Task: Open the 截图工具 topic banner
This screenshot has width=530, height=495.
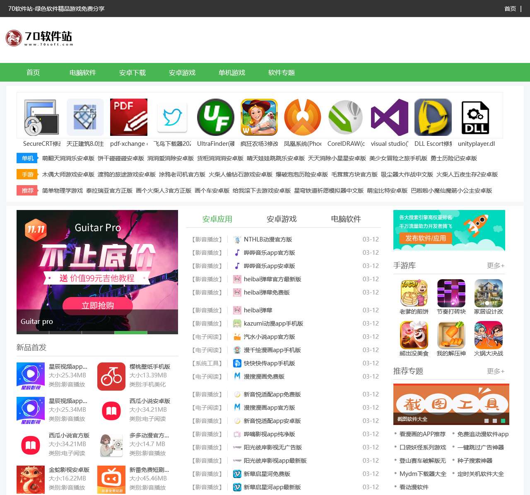Action: [x=451, y=404]
